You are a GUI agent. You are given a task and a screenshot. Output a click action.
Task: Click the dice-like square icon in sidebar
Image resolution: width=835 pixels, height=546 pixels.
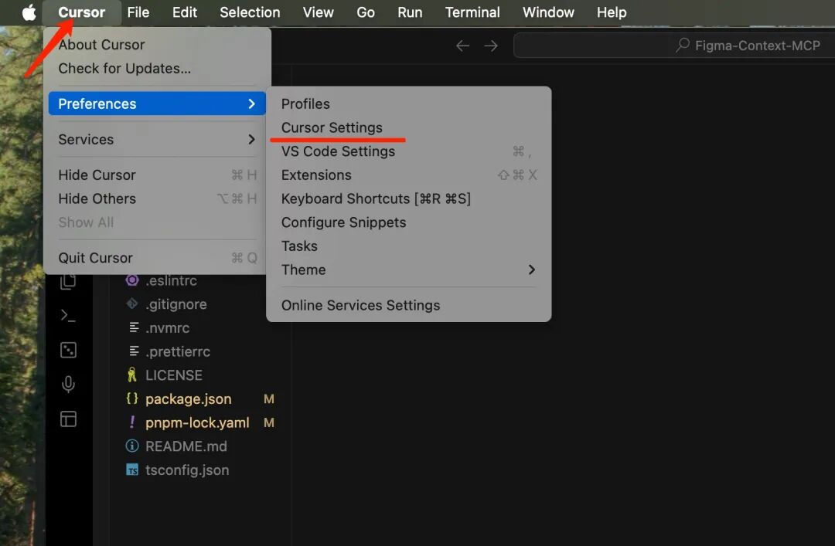click(68, 350)
